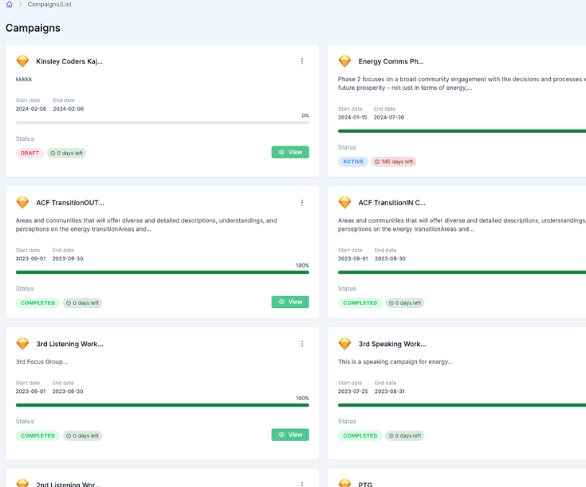
Task: Click the Campaigns/List breadcrumb item
Action: click(49, 5)
